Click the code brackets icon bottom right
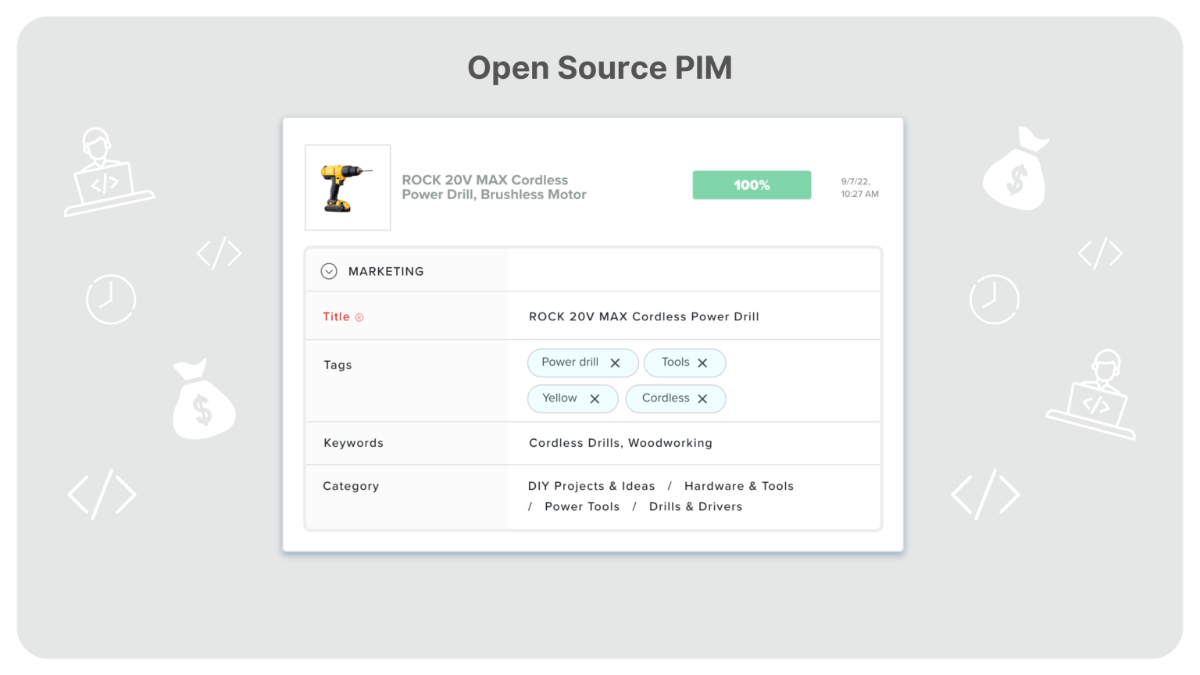The image size is (1200, 675). pyautogui.click(x=986, y=494)
